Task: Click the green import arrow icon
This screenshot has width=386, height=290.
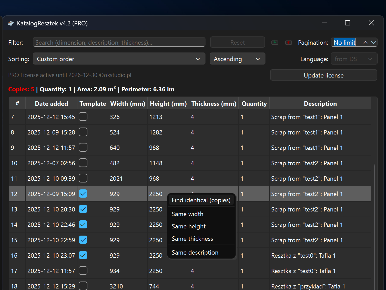Action: [x=275, y=42]
